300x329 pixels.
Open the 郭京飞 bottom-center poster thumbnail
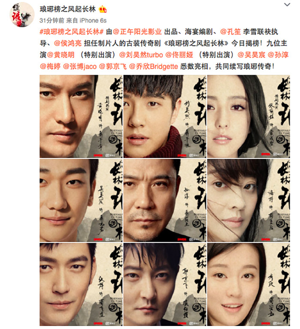tap(165, 284)
